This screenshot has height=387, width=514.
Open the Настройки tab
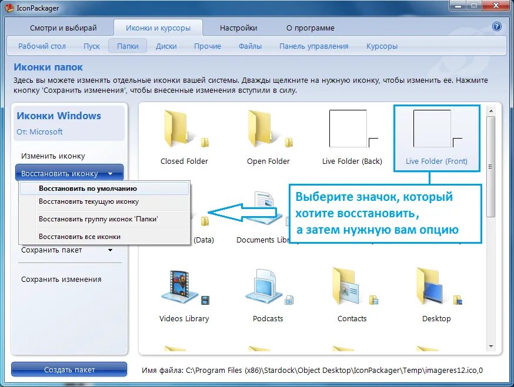pos(238,28)
